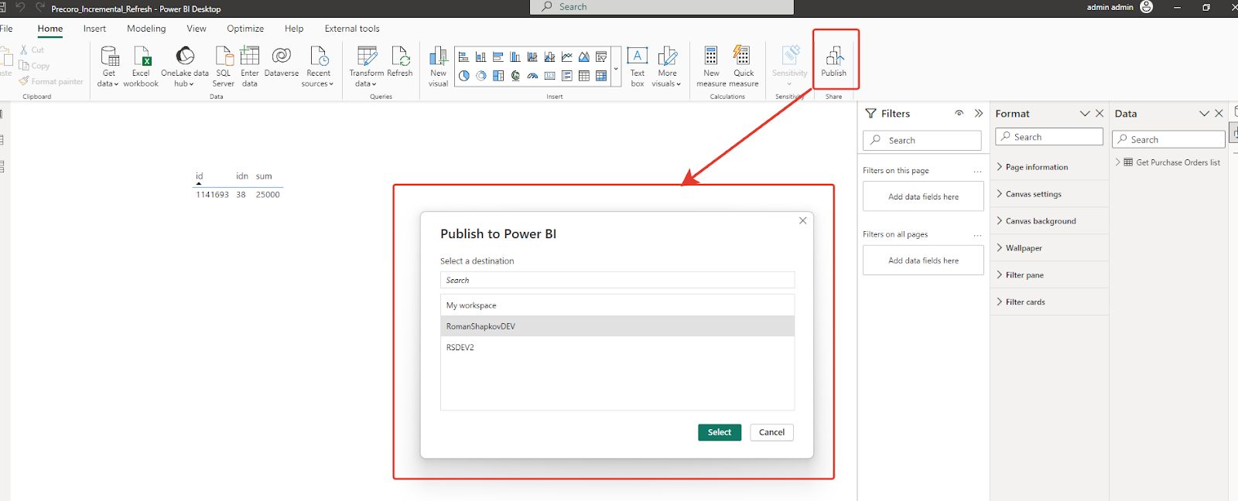The height and width of the screenshot is (501, 1238).
Task: Click the Format painter command
Action: pyautogui.click(x=51, y=81)
